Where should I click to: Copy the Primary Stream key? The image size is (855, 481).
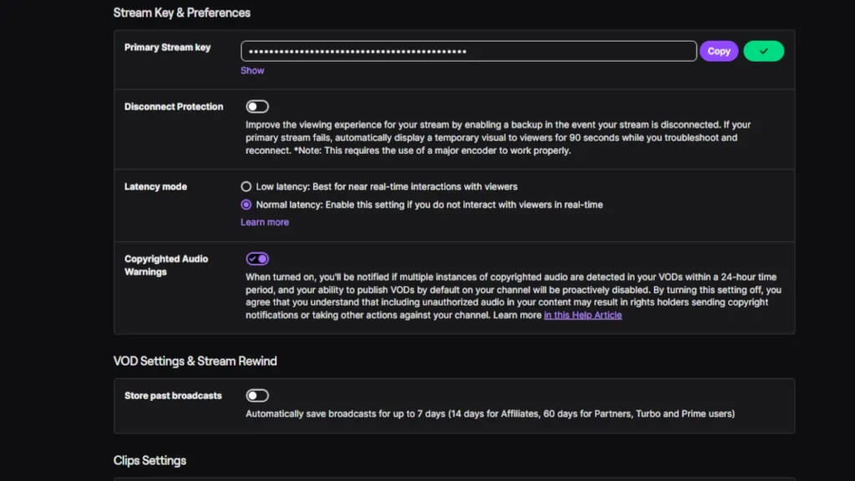pyautogui.click(x=718, y=51)
